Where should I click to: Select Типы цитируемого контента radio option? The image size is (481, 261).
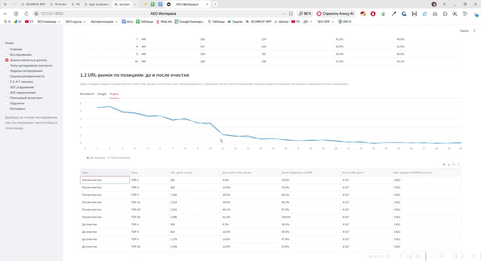pos(29,66)
